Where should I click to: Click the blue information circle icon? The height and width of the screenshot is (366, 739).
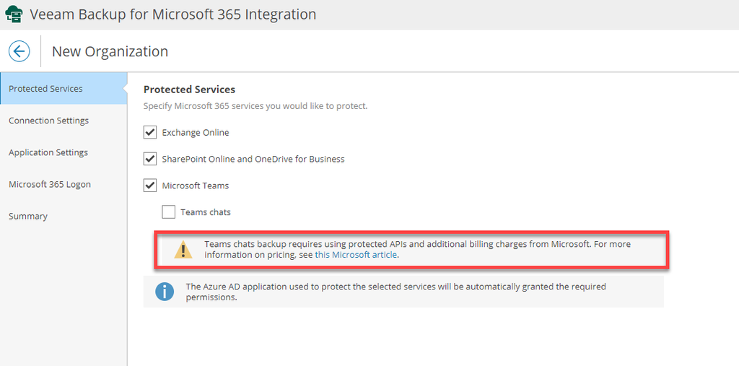(165, 292)
